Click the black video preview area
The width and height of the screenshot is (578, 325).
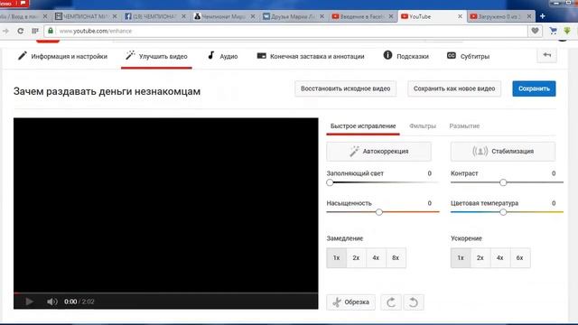tap(166, 205)
